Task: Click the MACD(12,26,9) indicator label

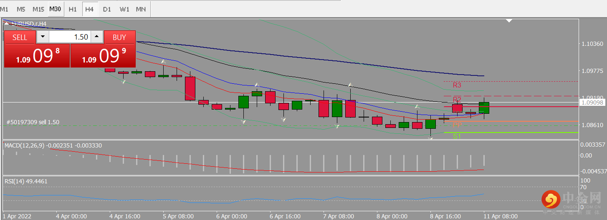Action: [53, 145]
